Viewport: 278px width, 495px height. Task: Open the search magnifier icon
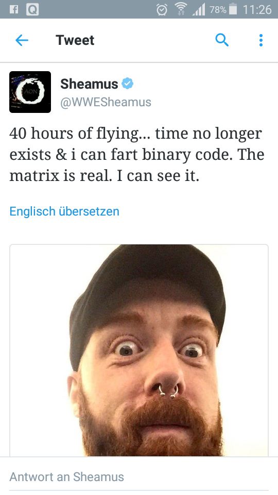222,40
